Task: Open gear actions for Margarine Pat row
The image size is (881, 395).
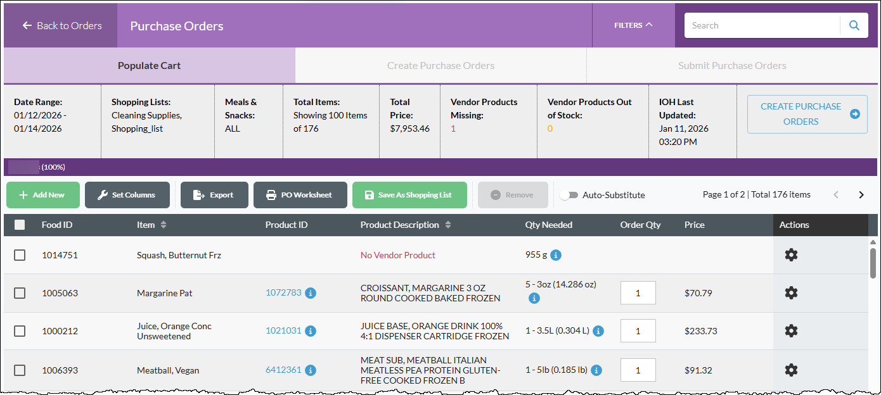Action: (791, 293)
